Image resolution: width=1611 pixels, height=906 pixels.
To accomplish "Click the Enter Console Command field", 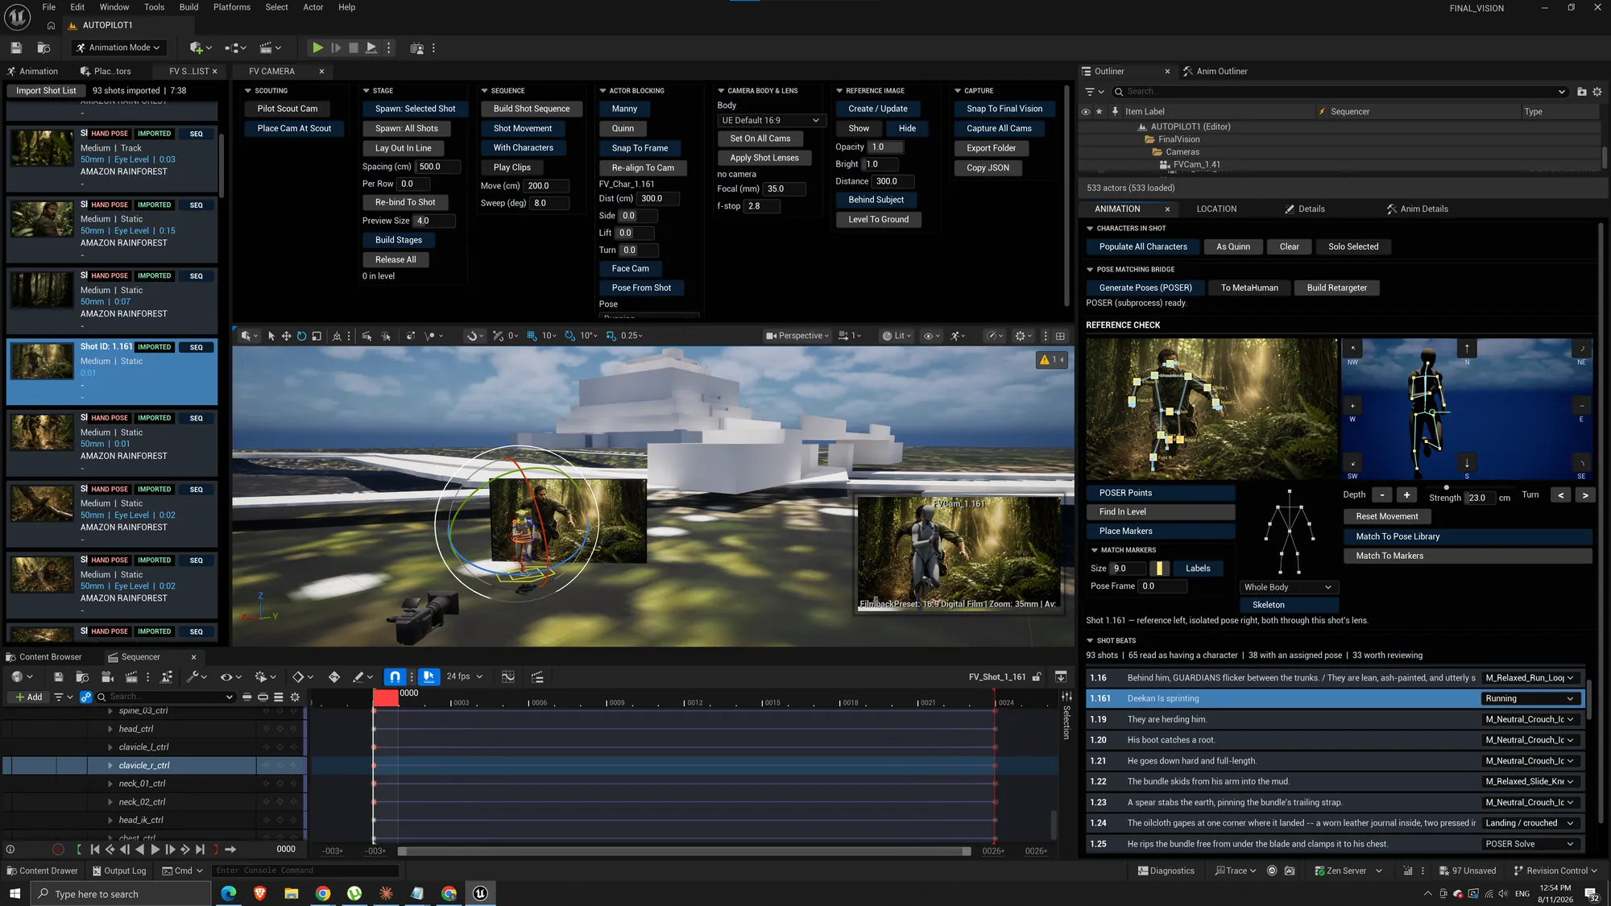I will point(305,871).
